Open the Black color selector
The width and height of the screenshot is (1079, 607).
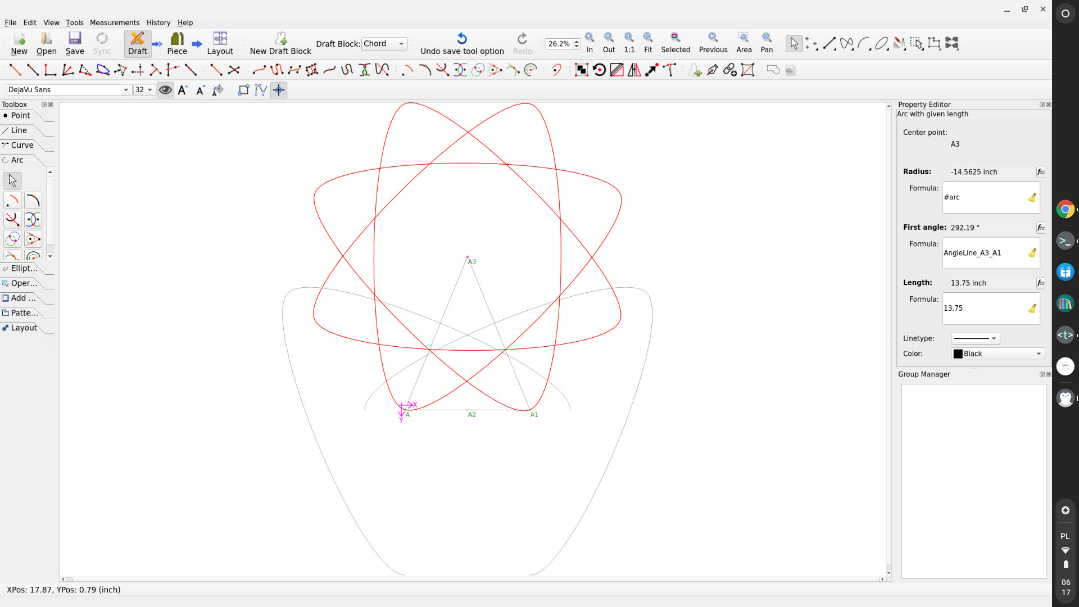coord(998,354)
